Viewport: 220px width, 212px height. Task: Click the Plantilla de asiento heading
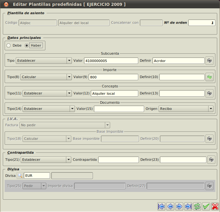(x=26, y=13)
